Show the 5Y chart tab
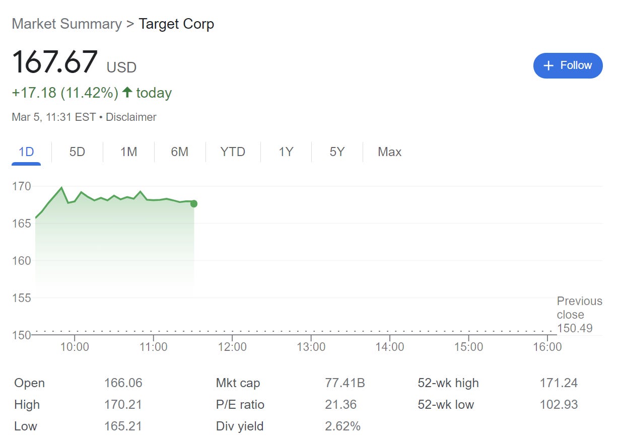 pos(337,152)
